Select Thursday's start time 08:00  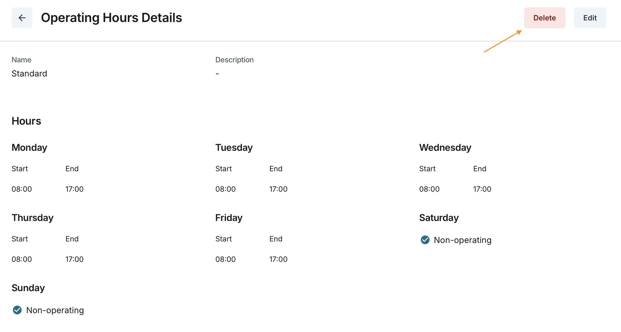pyautogui.click(x=22, y=259)
